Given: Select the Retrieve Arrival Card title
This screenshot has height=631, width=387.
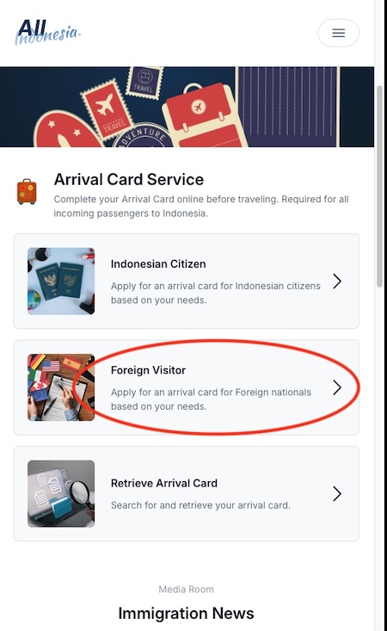Looking at the screenshot, I should click(x=164, y=483).
